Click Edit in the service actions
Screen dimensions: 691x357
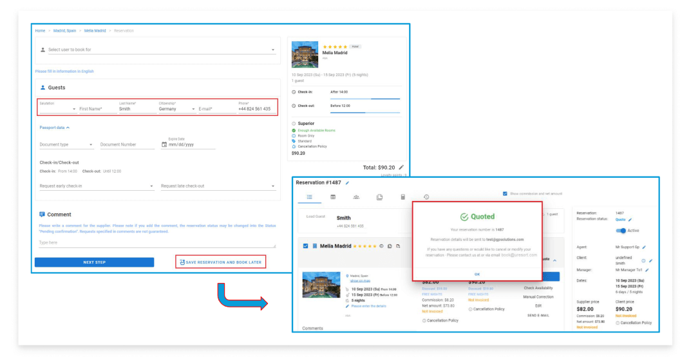[538, 305]
